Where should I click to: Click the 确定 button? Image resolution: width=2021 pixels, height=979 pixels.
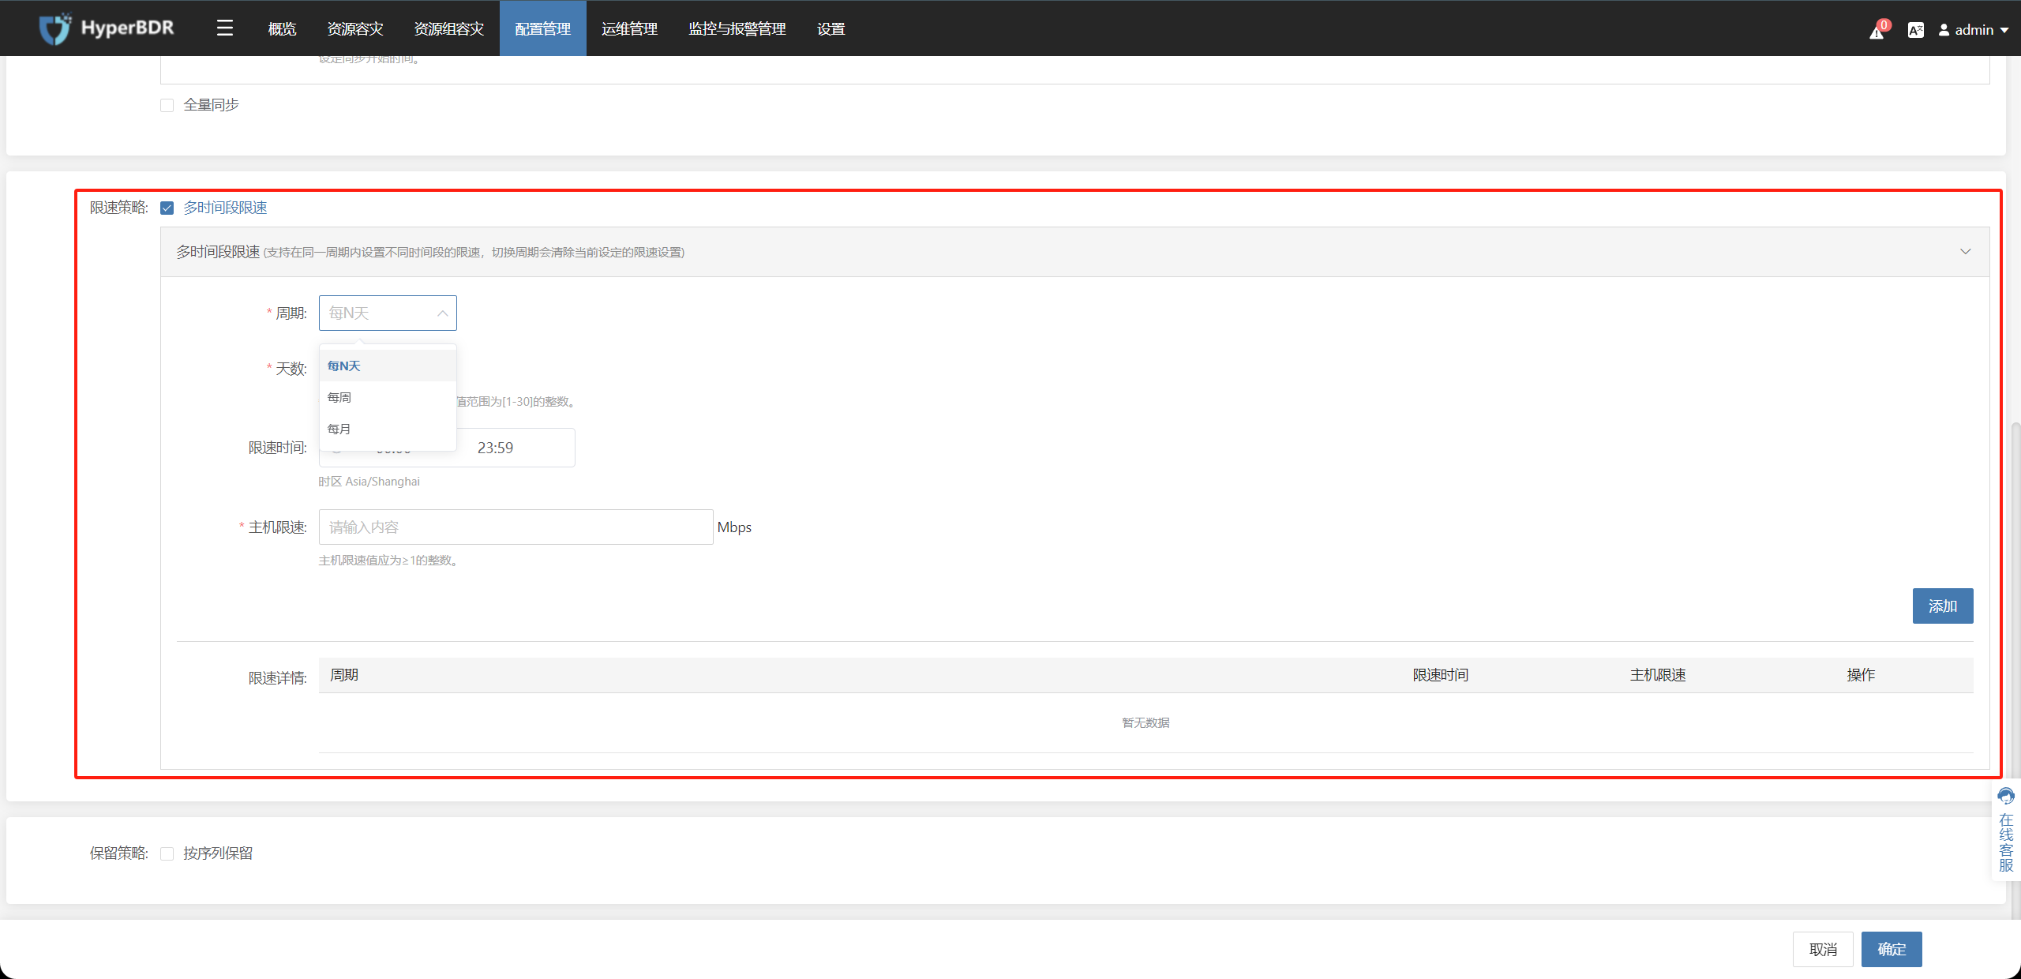tap(1892, 950)
